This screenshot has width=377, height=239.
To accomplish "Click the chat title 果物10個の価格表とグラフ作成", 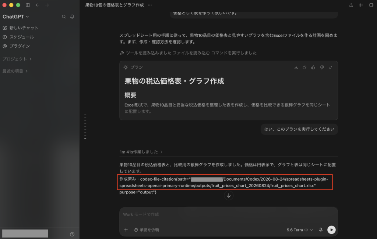I will pos(114,5).
